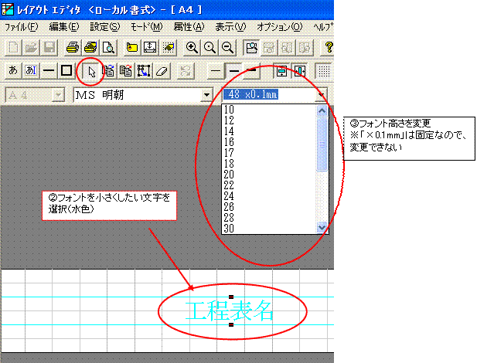Click the font list scroll up arrow
The image size is (477, 363).
tap(322, 110)
